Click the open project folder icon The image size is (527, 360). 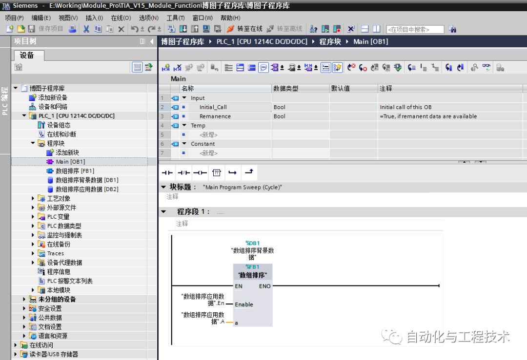[21, 29]
